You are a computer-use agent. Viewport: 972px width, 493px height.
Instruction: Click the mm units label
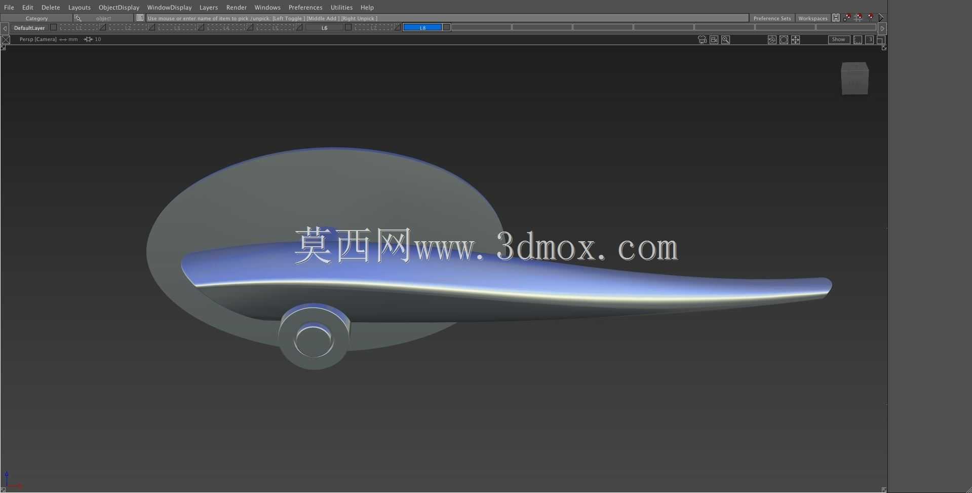click(73, 39)
